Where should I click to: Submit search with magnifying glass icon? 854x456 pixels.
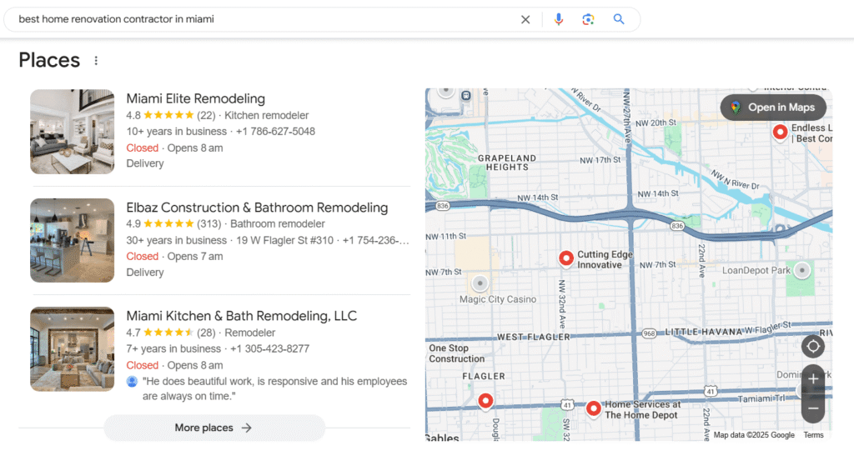619,19
